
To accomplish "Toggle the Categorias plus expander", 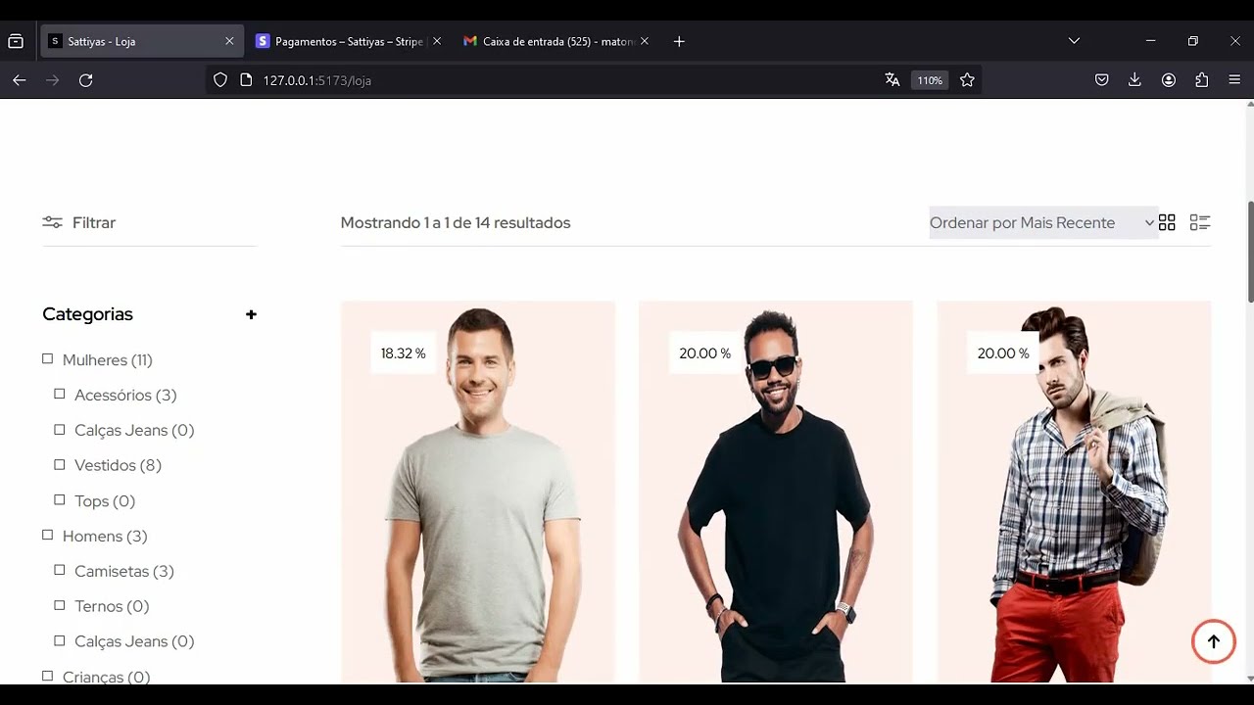I will click(x=251, y=314).
